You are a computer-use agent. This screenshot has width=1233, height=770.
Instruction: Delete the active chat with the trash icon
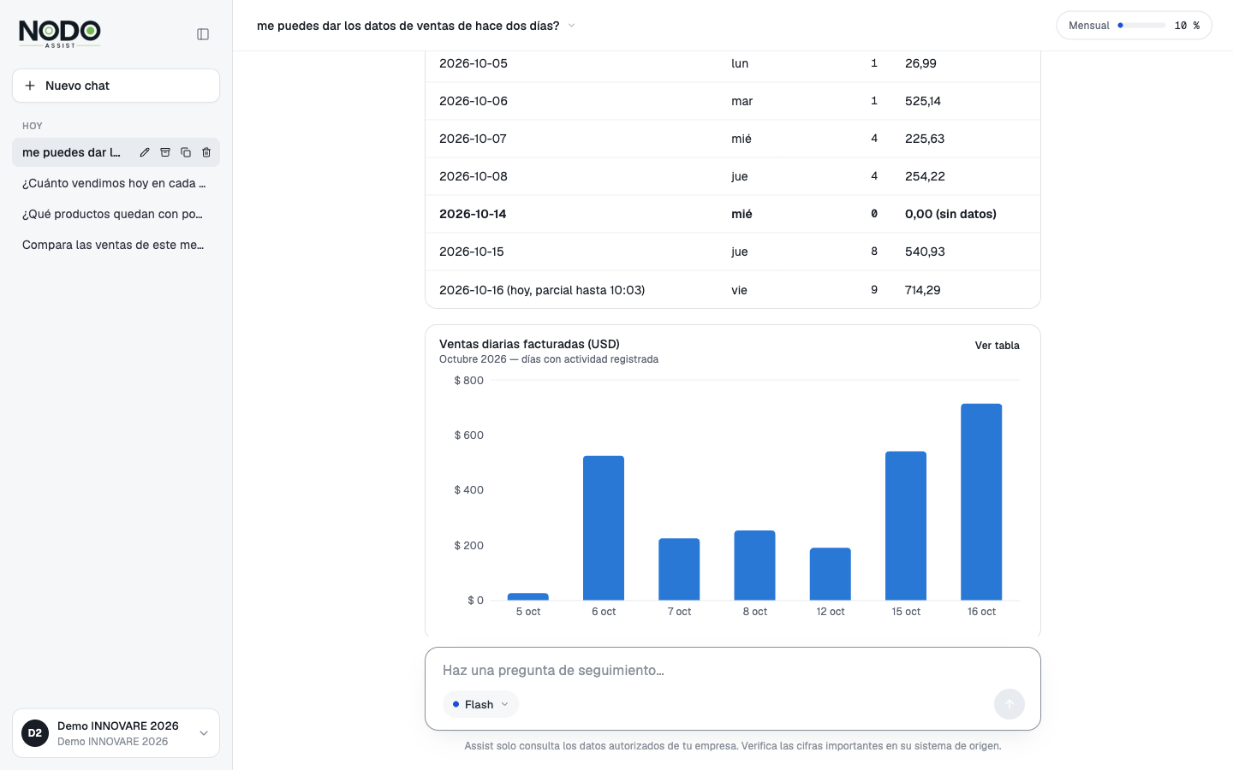coord(206,152)
